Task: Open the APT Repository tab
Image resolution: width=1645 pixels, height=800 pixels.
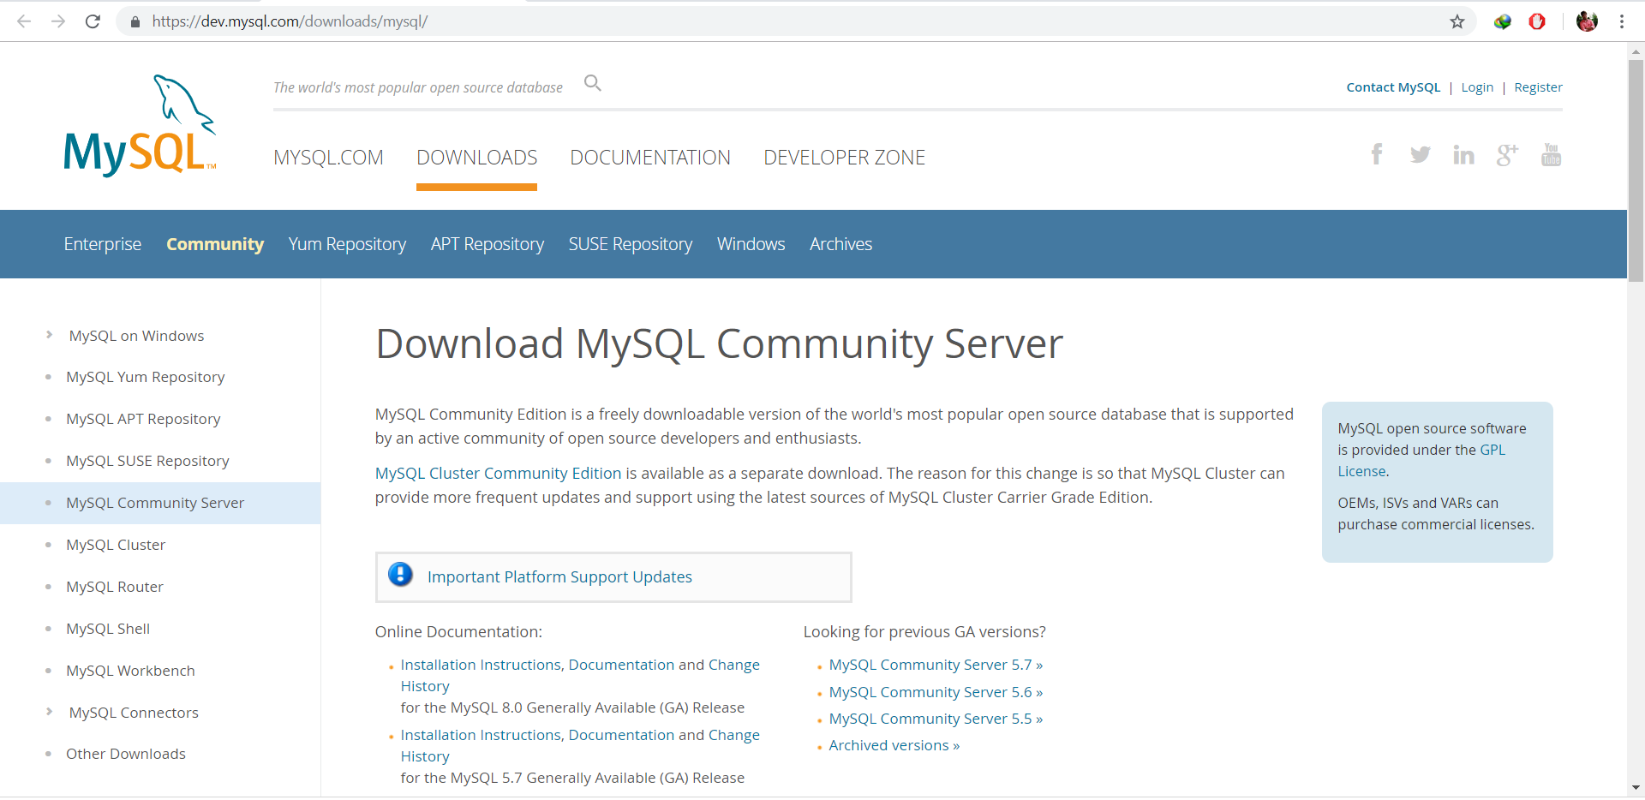Action: click(x=488, y=244)
